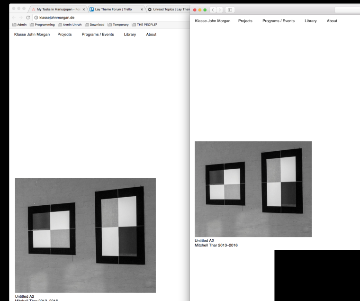The image size is (360, 301).
Task: Click the site info icon in Chrome's address bar
Action: click(36, 17)
